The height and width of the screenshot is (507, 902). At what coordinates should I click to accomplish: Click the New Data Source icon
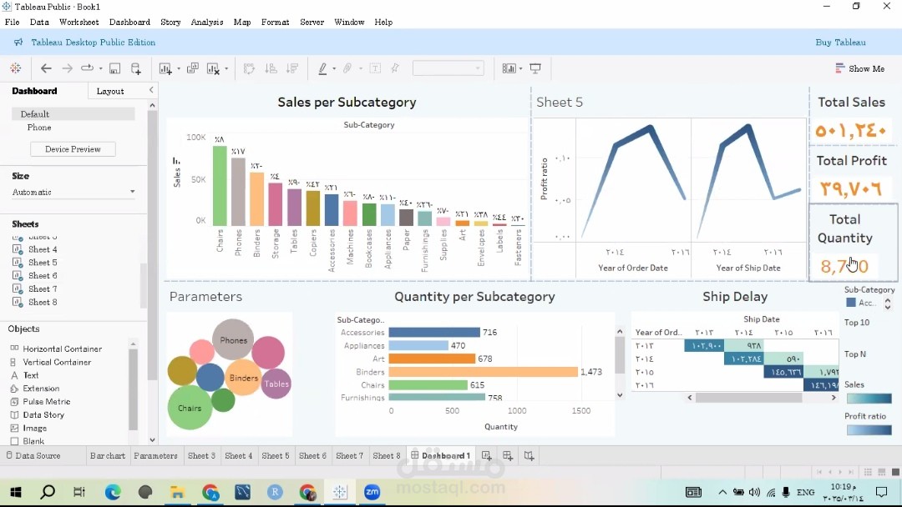coord(136,68)
